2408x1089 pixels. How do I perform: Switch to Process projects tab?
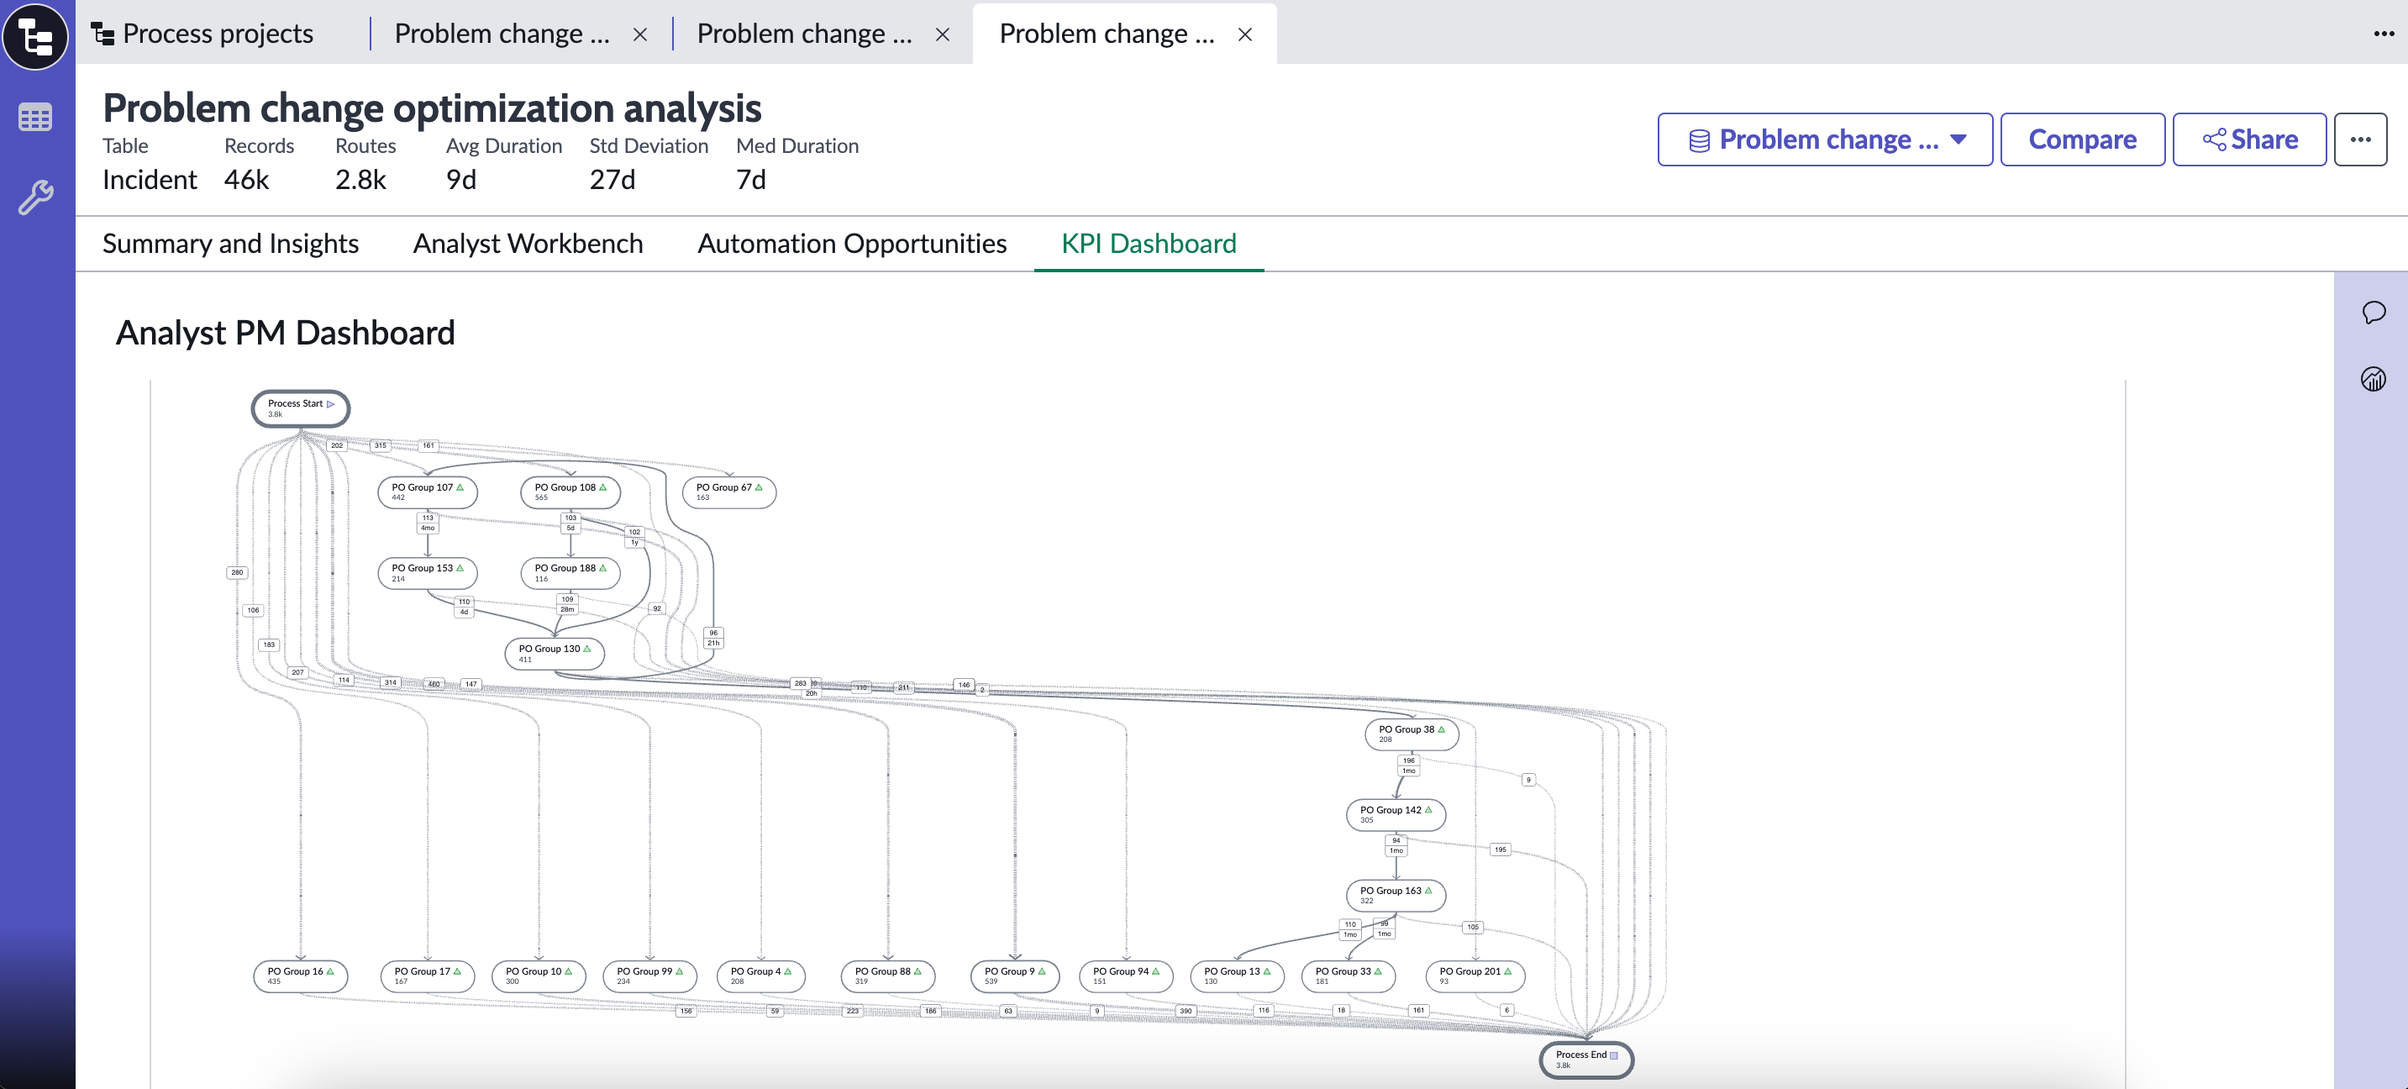tap(202, 34)
